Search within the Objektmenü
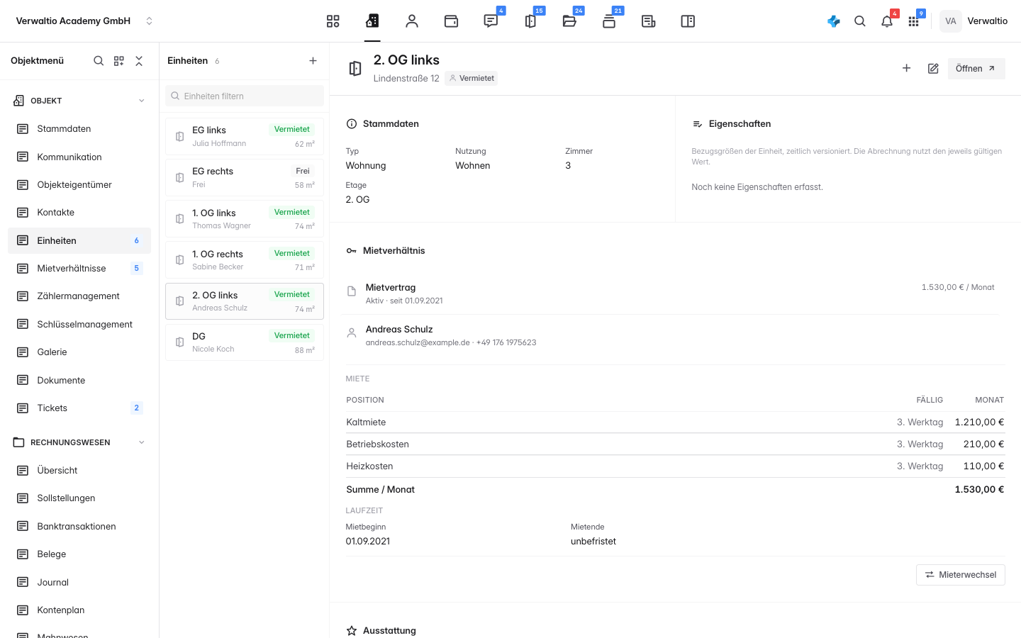Viewport: 1021px width, 638px height. 99,61
